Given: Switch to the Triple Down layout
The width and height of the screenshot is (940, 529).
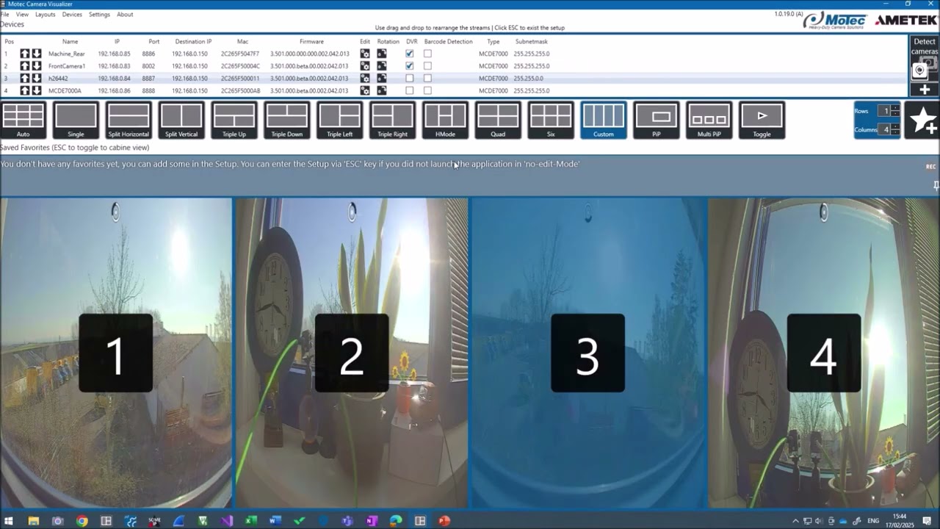Looking at the screenshot, I should 287,120.
